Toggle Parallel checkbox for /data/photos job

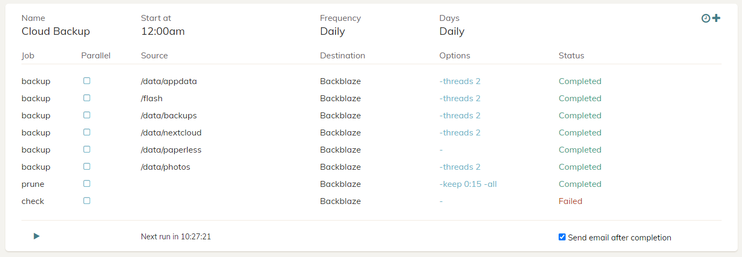(87, 167)
